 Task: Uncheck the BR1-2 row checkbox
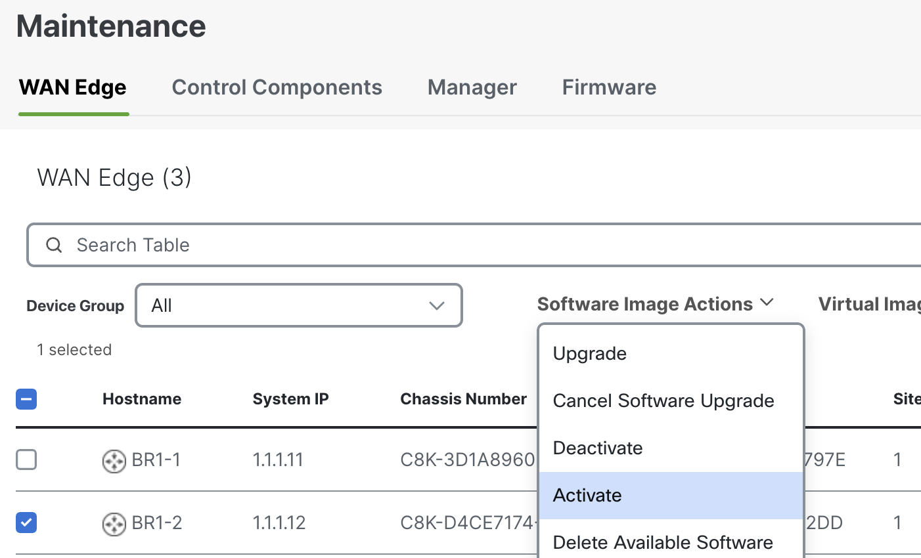point(26,523)
